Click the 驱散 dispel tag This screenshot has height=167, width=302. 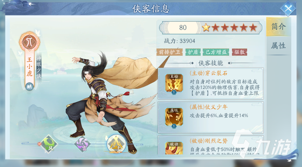[x=239, y=52]
